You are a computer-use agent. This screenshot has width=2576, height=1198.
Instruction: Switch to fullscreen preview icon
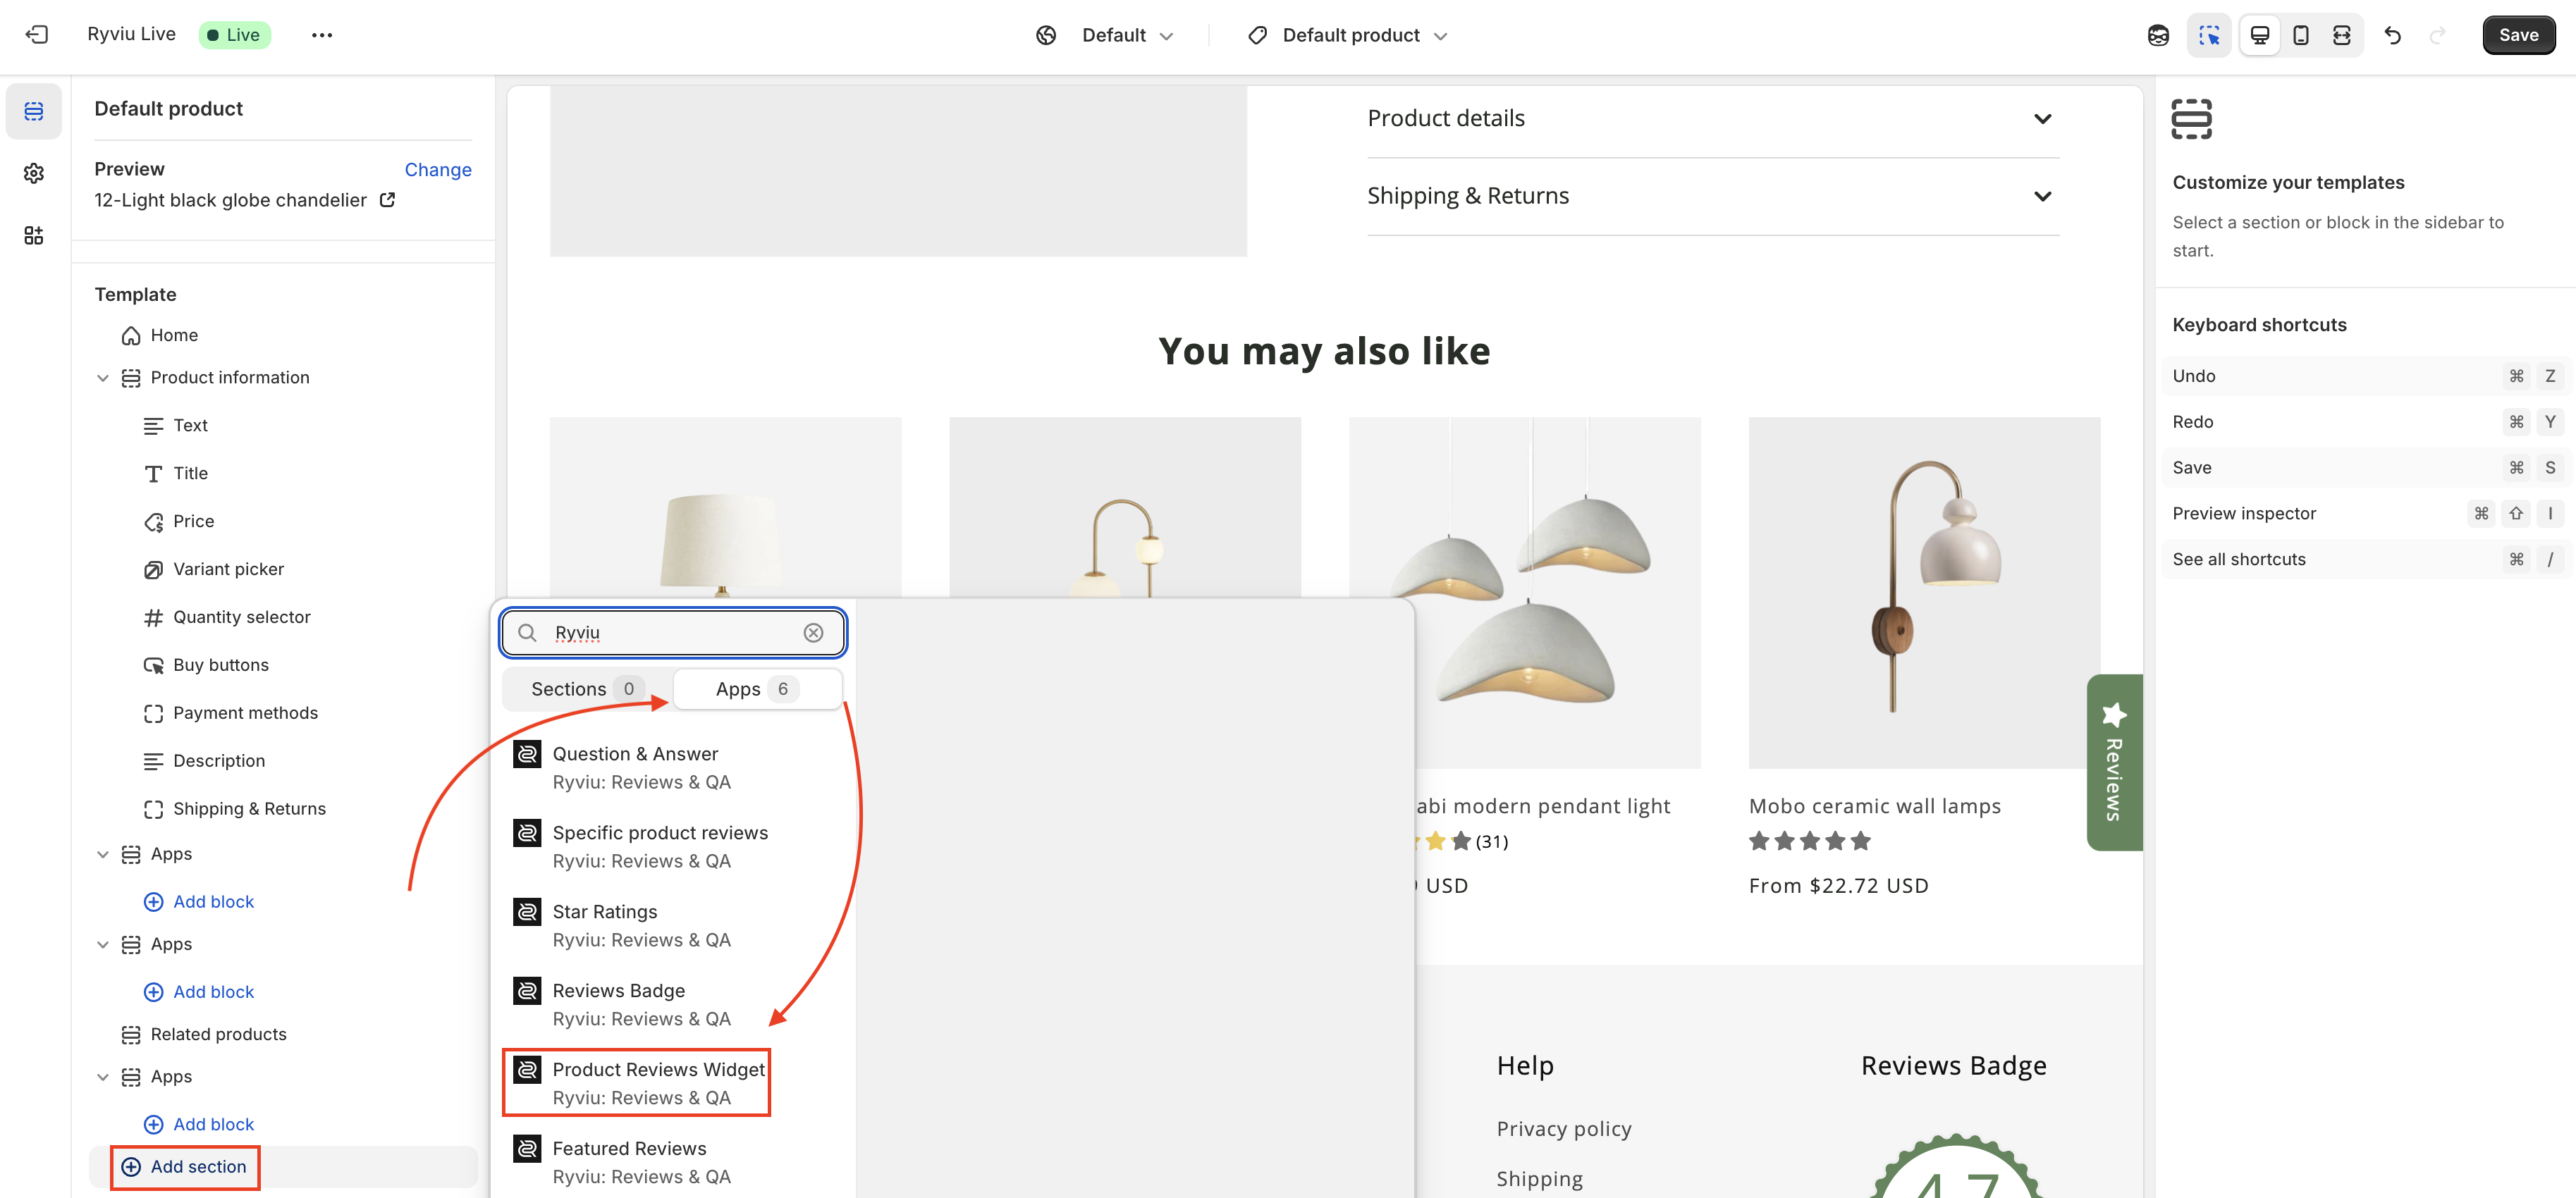pyautogui.click(x=2341, y=35)
